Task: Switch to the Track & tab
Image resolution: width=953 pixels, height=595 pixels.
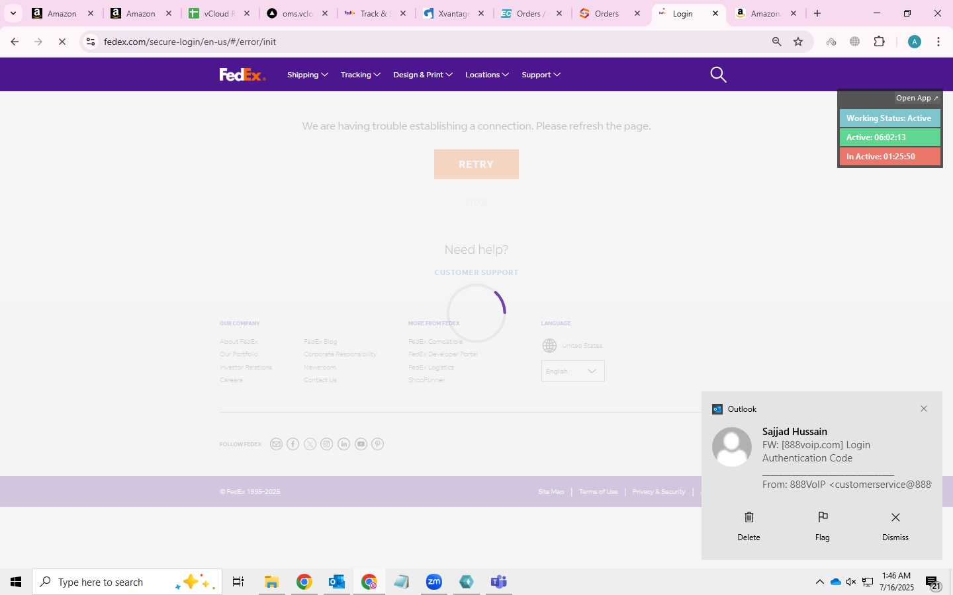Action: pyautogui.click(x=375, y=13)
